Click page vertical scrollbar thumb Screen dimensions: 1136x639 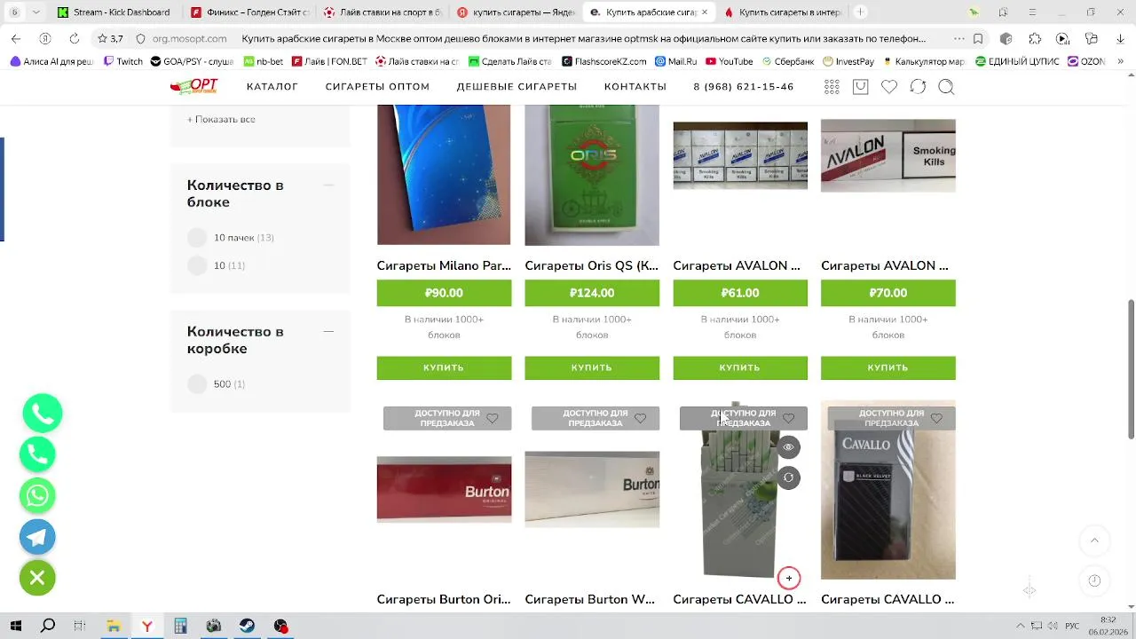tap(1131, 368)
